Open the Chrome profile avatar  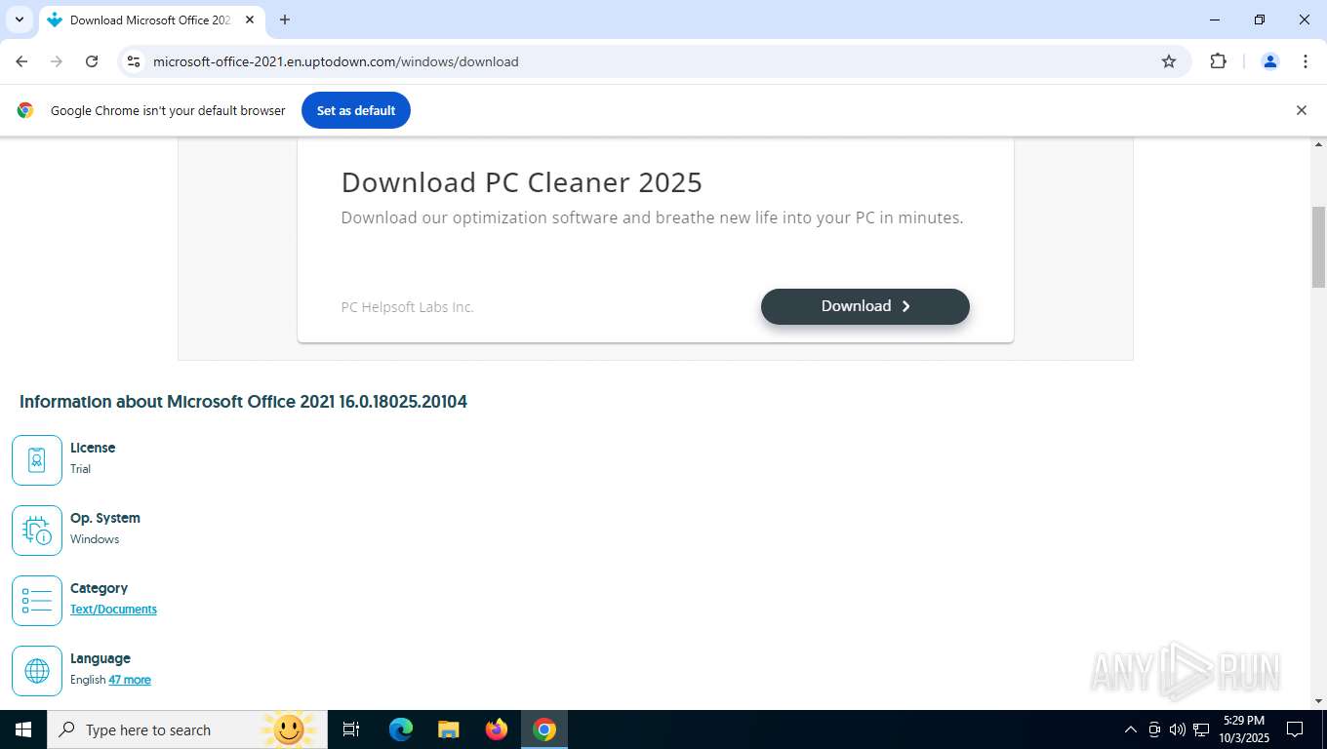coord(1270,61)
